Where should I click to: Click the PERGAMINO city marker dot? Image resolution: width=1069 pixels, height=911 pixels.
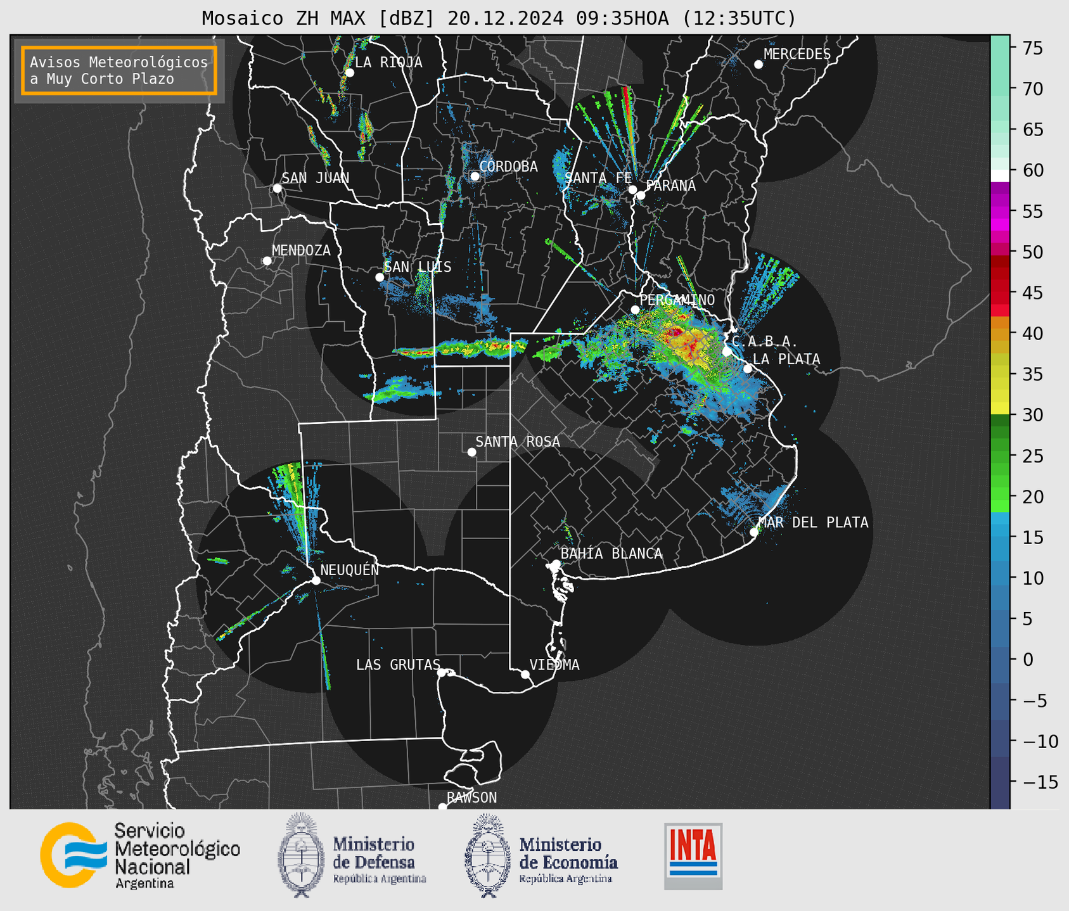click(x=635, y=310)
